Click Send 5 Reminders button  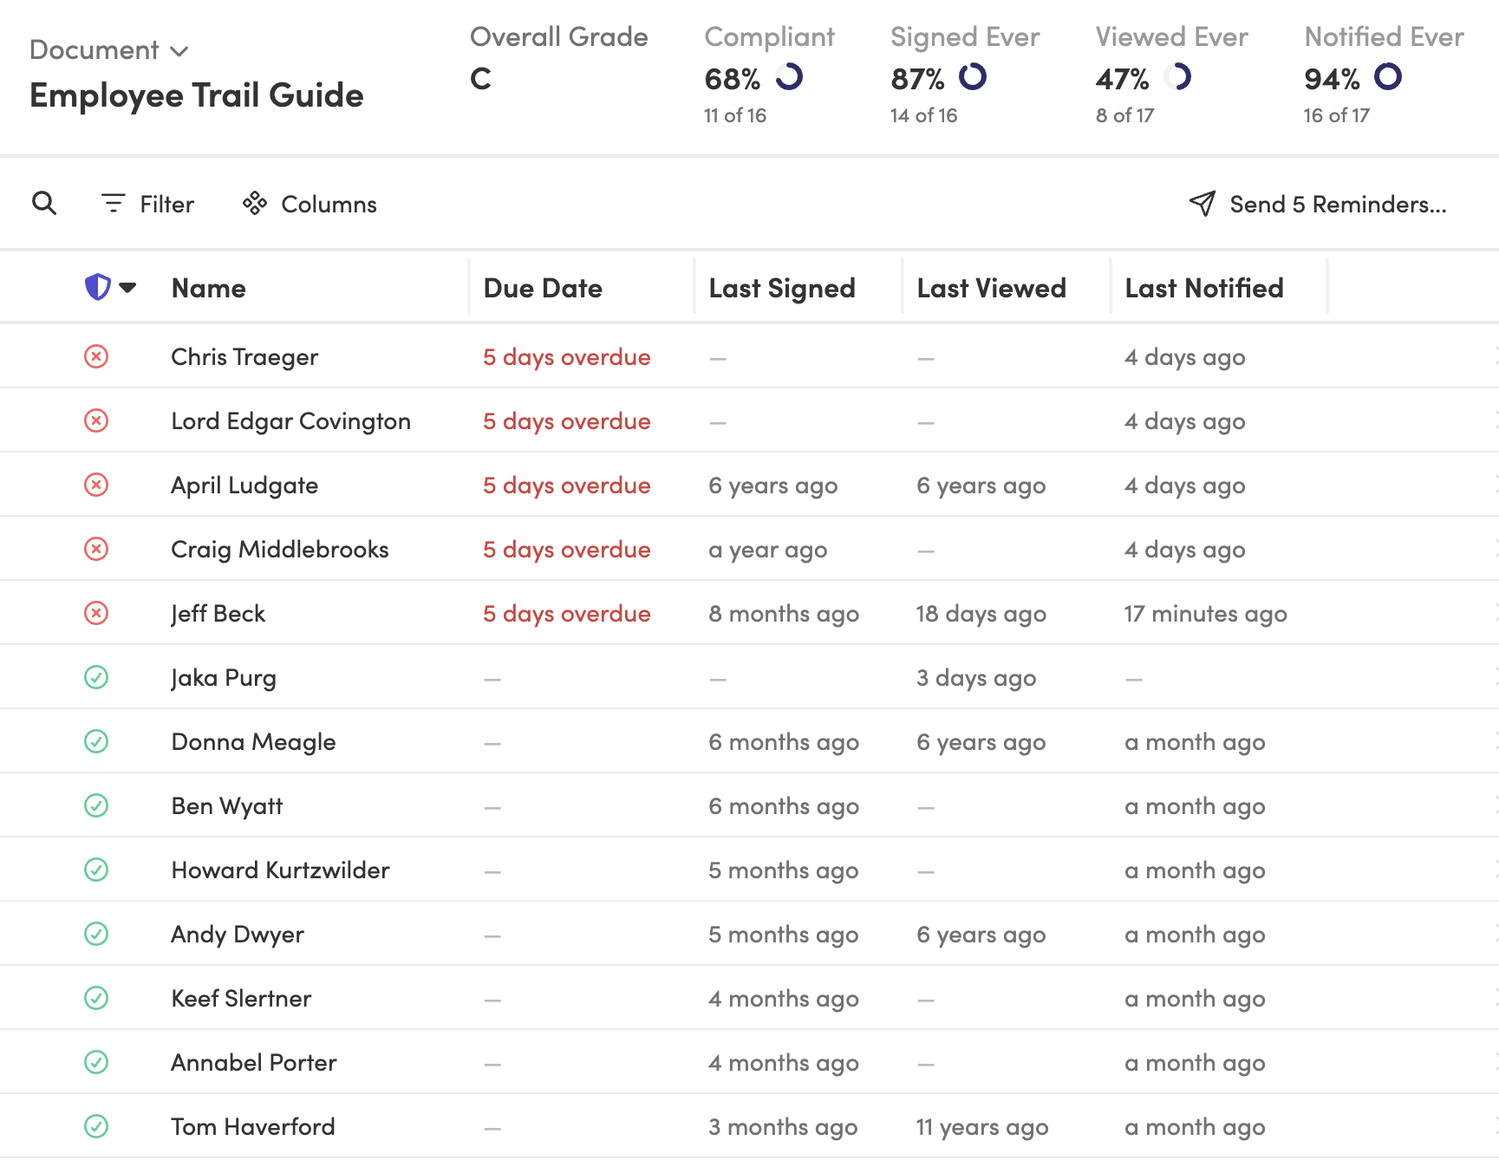coord(1317,204)
